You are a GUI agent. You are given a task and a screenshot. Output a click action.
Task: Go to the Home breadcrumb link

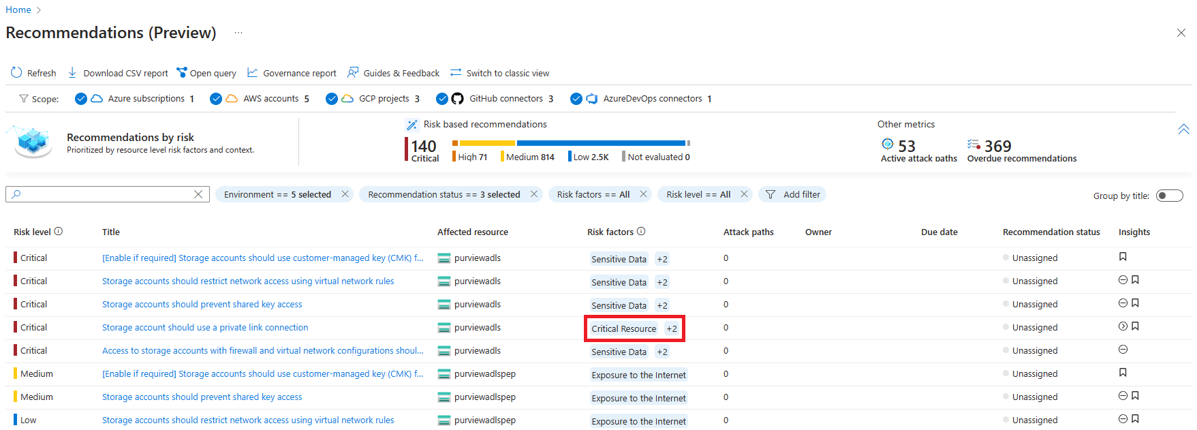18,10
